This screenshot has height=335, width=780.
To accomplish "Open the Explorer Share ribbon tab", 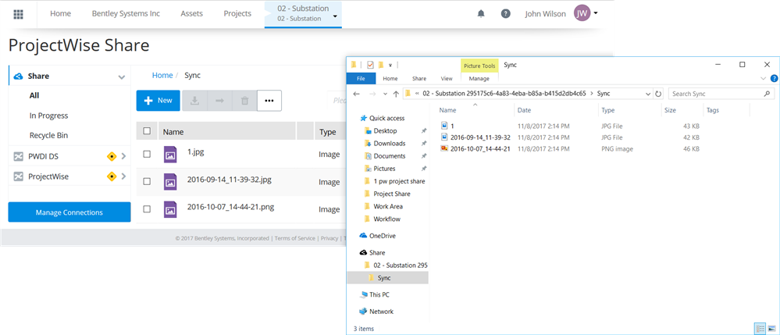I will point(418,78).
